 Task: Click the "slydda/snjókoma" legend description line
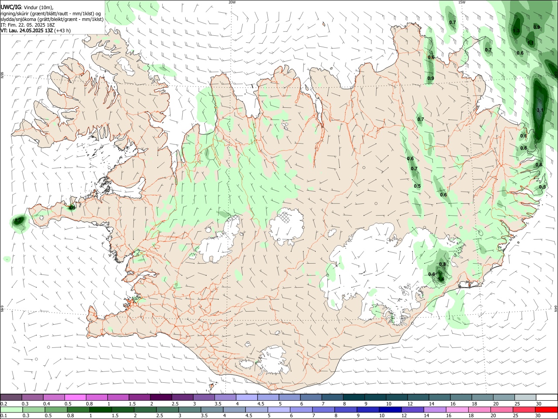(x=52, y=19)
